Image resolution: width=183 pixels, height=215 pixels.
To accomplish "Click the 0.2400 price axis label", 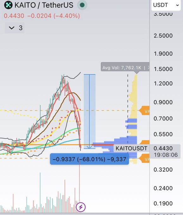I will point(163,188).
